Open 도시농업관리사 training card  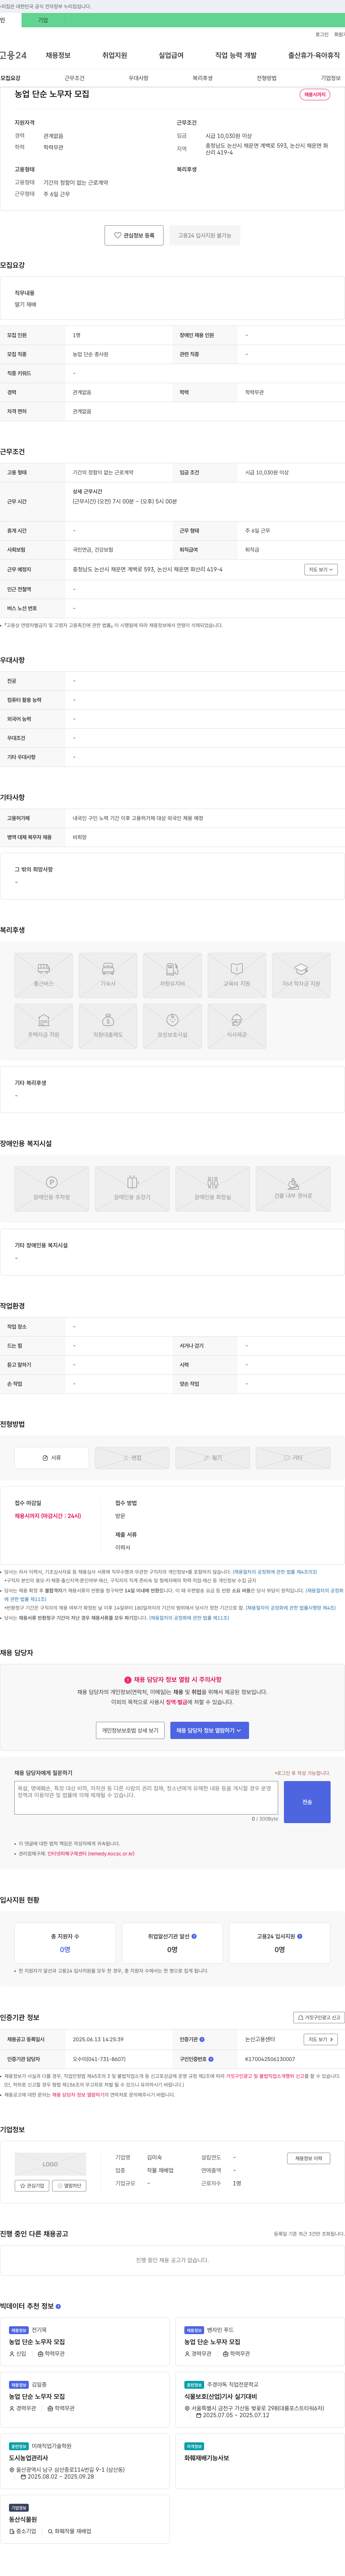pyautogui.click(x=85, y=2461)
